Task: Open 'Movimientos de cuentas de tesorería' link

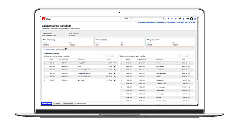Action: (x=148, y=23)
